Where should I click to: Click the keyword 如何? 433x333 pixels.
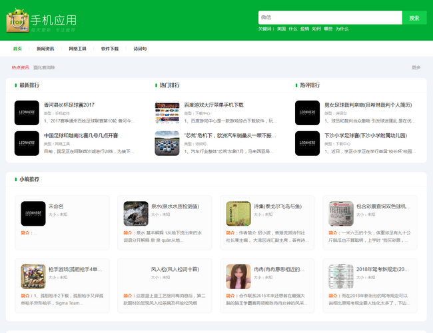[x=316, y=29]
